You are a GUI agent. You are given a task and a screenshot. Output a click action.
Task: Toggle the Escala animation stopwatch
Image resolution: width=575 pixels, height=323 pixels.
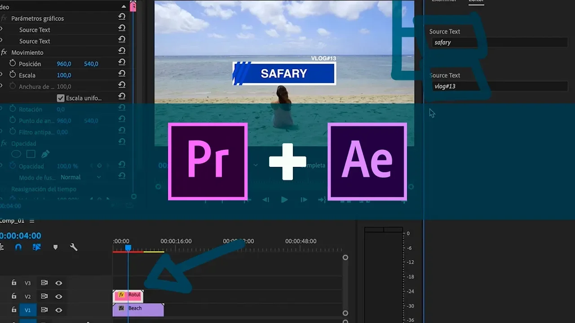click(13, 75)
